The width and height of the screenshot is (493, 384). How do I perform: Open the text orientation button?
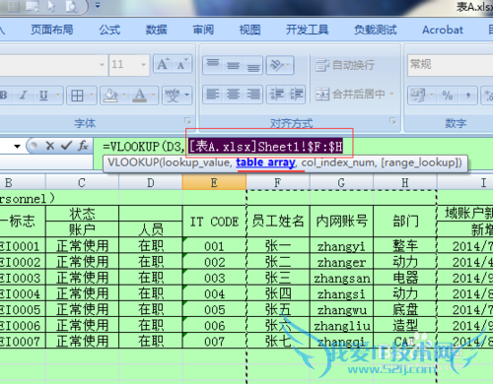pos(280,65)
